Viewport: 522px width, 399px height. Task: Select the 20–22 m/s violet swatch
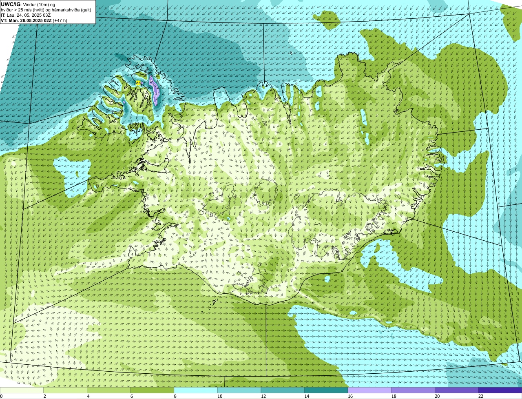(x=457, y=390)
